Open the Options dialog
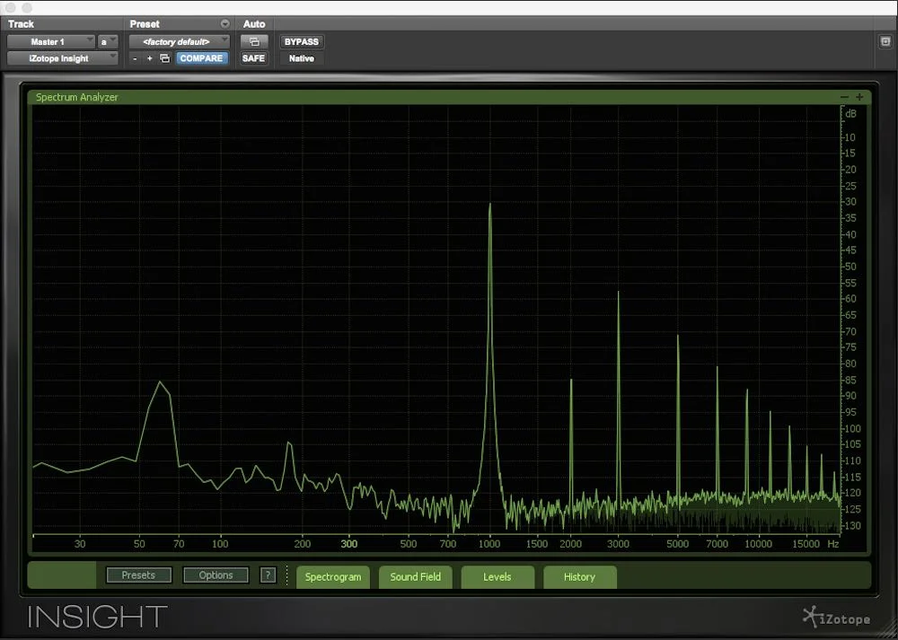Viewport: 898px width, 640px height. pyautogui.click(x=216, y=575)
